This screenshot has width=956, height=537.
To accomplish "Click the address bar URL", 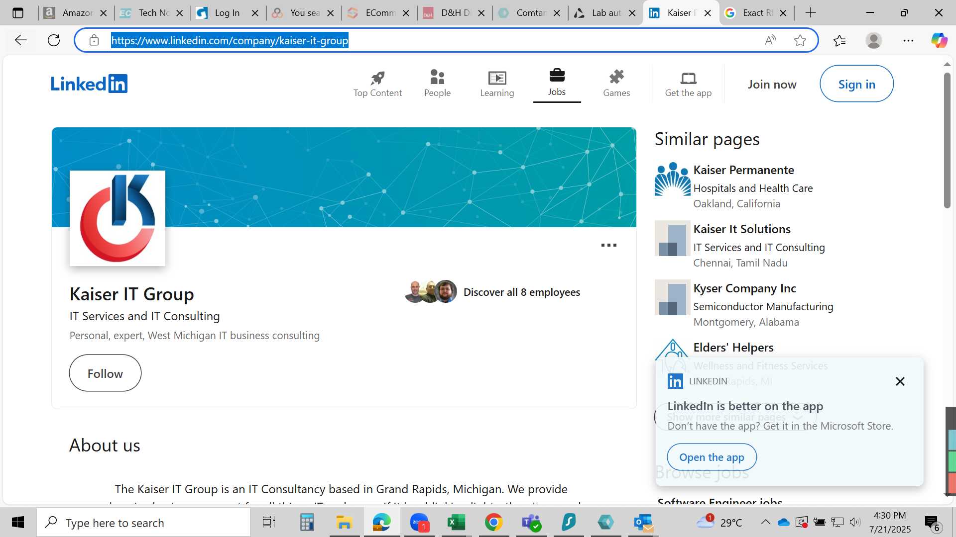I will pyautogui.click(x=230, y=40).
